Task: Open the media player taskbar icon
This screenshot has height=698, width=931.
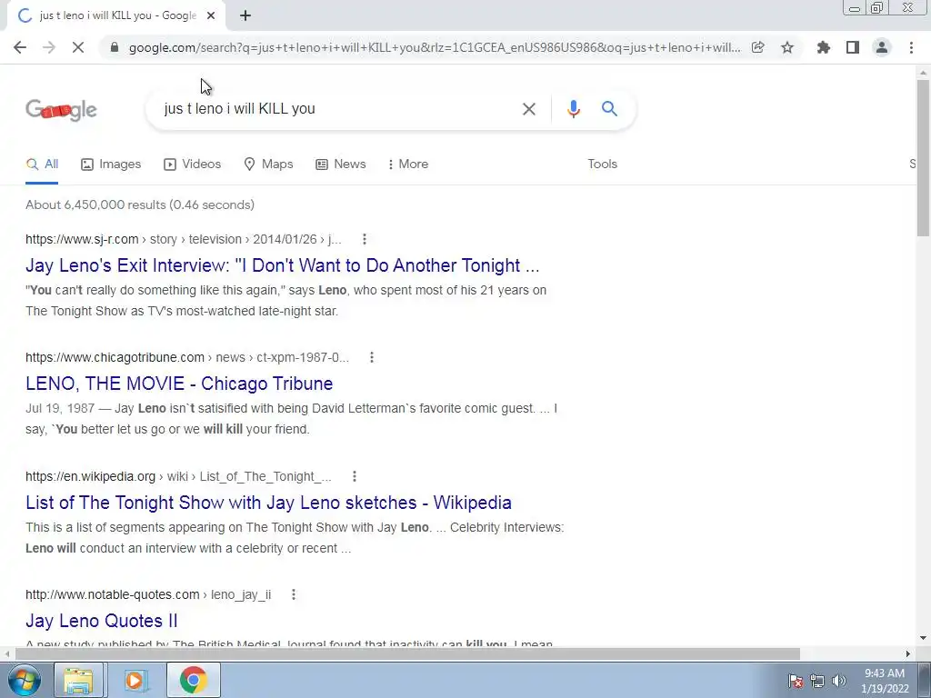Action: [135, 680]
